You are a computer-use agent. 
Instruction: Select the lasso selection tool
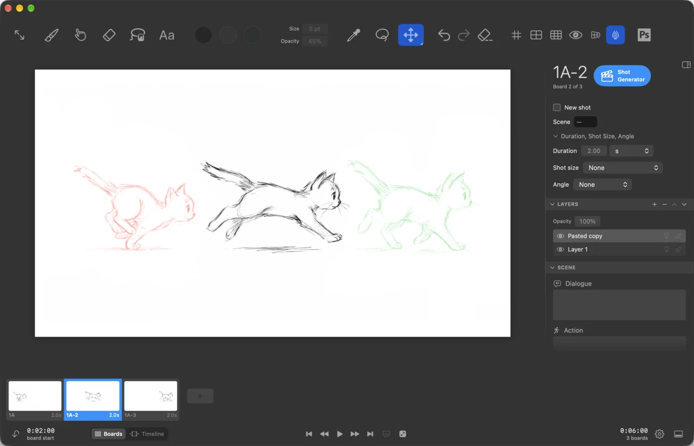point(382,35)
